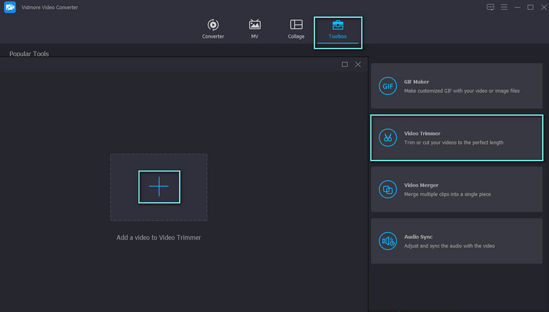
Task: Select the Collage tab
Action: coord(296,29)
